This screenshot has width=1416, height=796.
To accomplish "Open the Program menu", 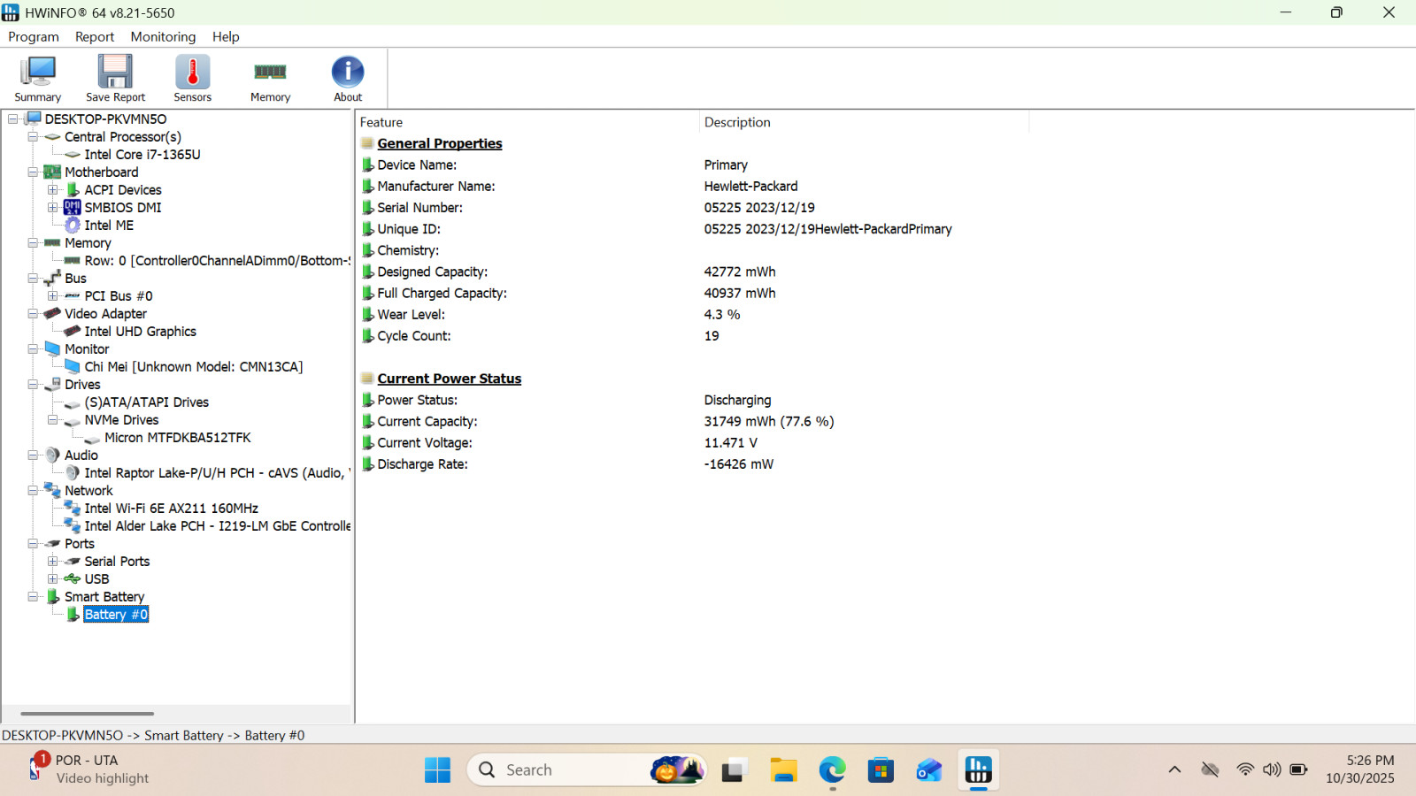I will pyautogui.click(x=34, y=37).
